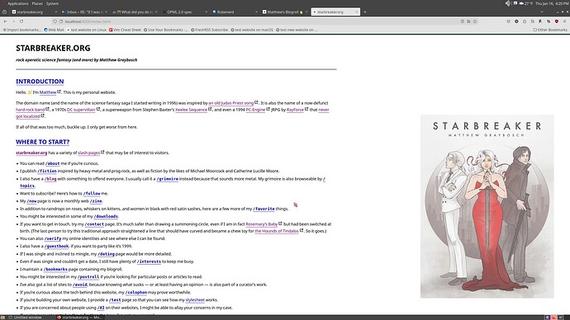Open the red shield extension icon

(x=557, y=21)
